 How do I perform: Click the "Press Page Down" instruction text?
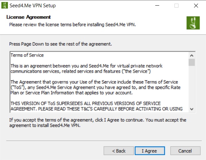point(60,44)
